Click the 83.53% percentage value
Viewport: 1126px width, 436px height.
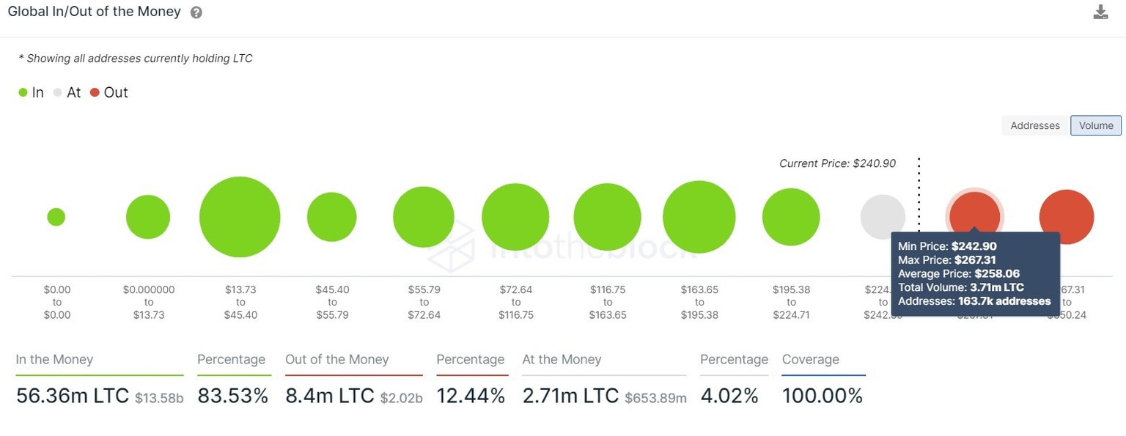point(232,395)
